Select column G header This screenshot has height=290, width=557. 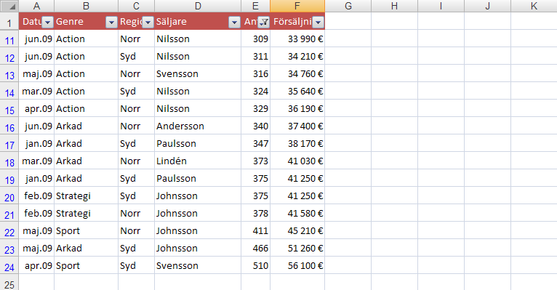tap(348, 6)
